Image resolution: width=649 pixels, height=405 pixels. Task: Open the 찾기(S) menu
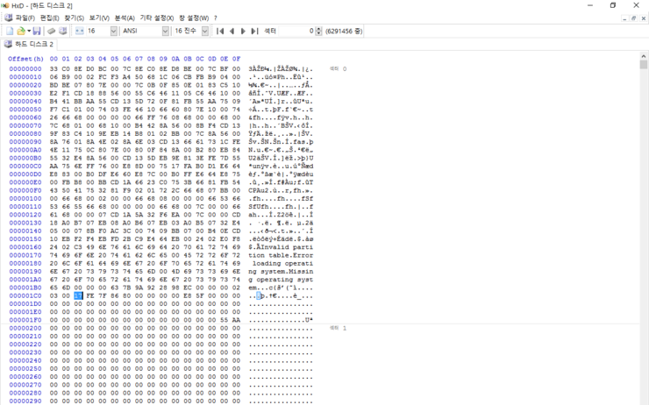(x=75, y=18)
